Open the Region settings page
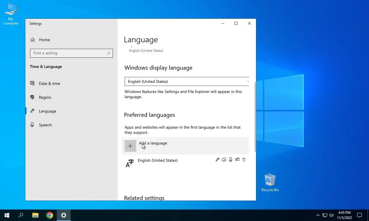The image size is (369, 221). pos(71,97)
